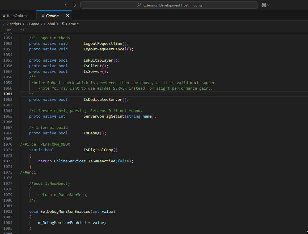Click IsServer function name
308x234 pixels.
click(x=93, y=72)
